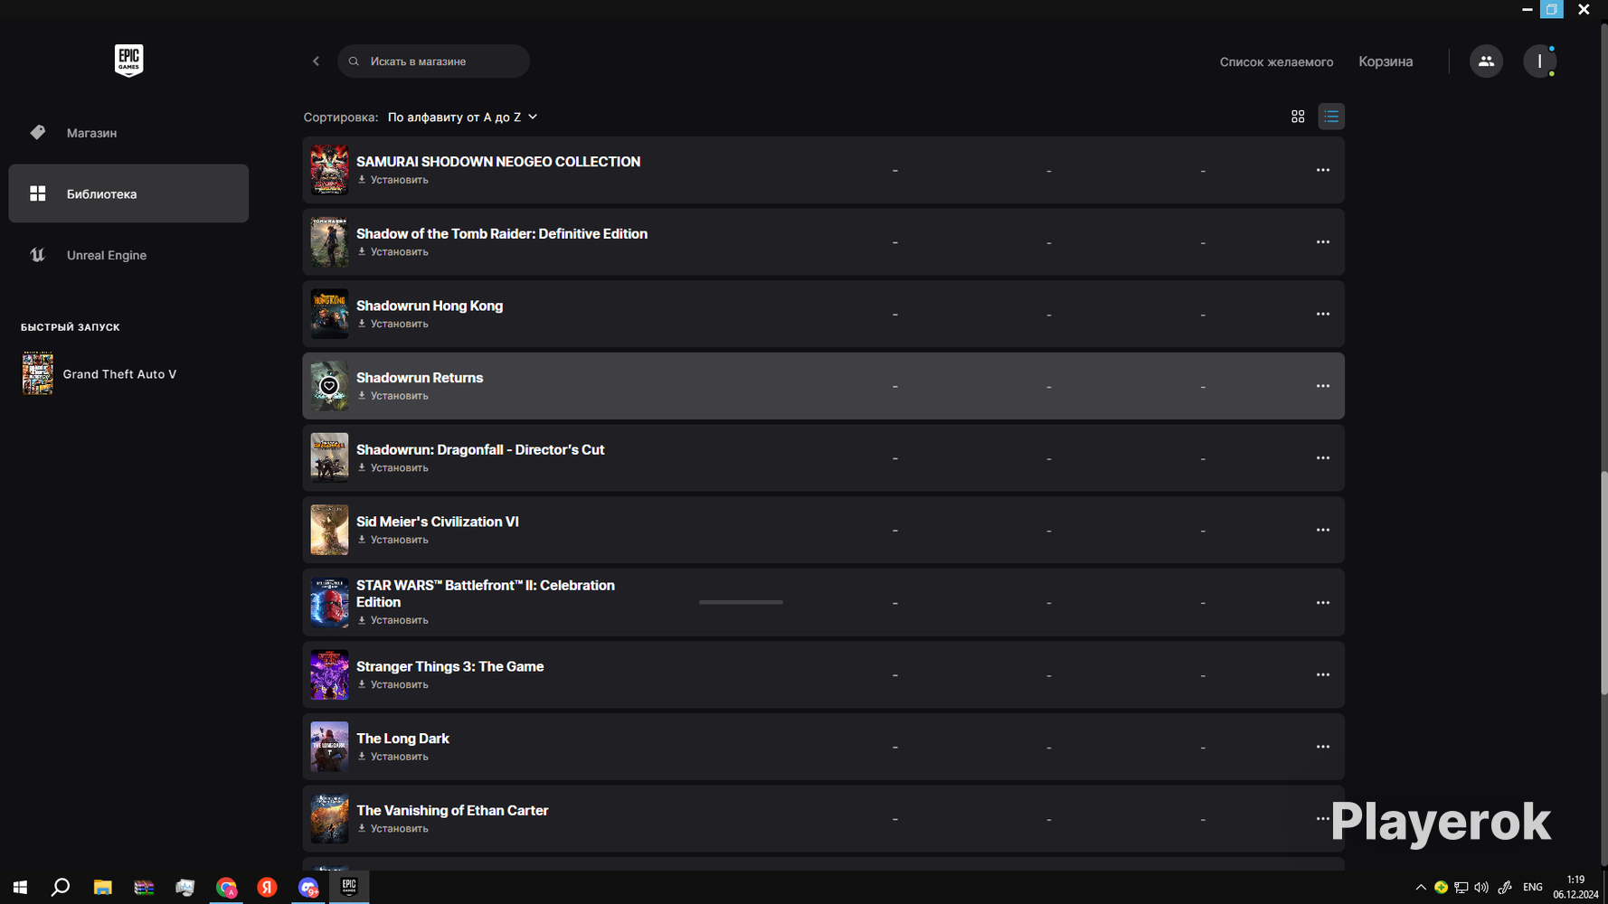Install Stranger Things 3: The Game

[x=393, y=684]
